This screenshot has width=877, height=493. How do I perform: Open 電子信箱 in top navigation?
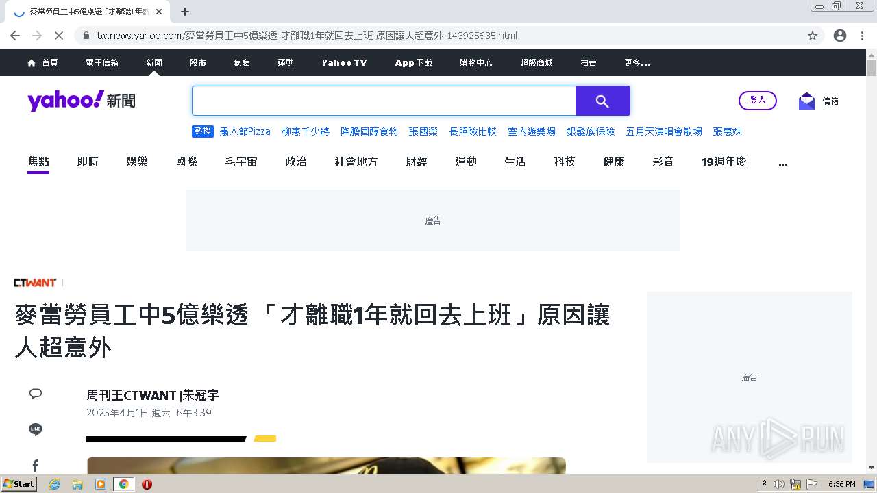tap(102, 62)
